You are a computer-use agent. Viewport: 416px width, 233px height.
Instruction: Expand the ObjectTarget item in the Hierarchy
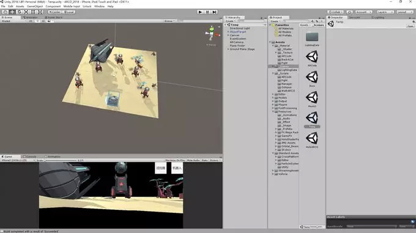click(228, 32)
